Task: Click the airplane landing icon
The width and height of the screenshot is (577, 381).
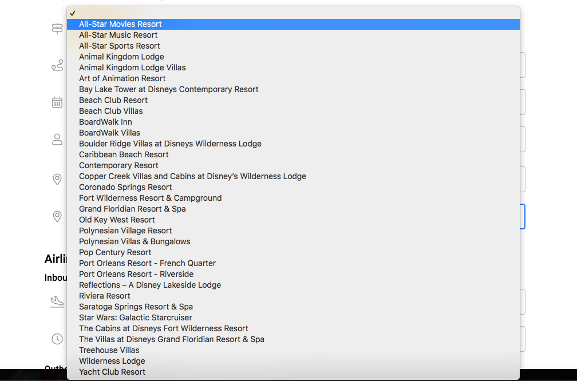Action: click(x=57, y=301)
